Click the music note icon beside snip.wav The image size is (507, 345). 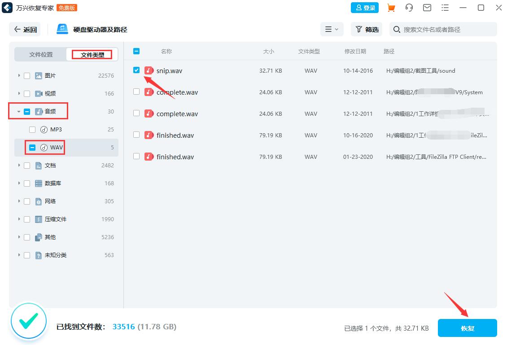149,70
